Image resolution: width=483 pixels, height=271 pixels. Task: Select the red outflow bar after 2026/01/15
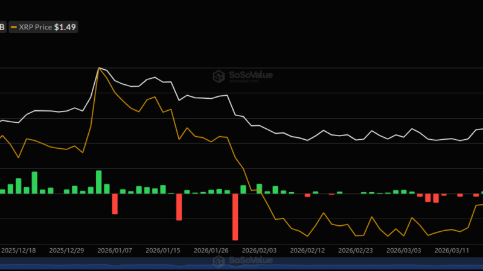pyautogui.click(x=179, y=207)
